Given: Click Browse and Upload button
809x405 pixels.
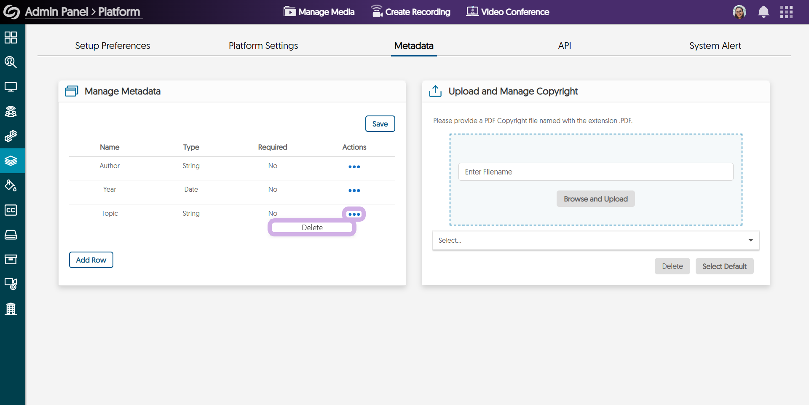Looking at the screenshot, I should 595,199.
